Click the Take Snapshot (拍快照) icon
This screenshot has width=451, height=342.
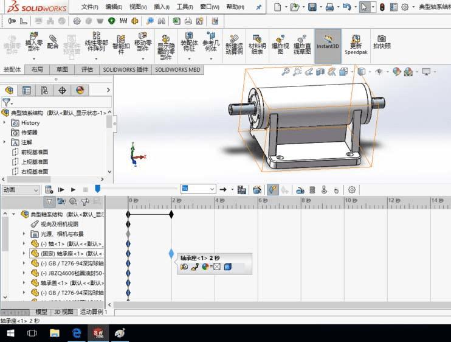point(382,41)
